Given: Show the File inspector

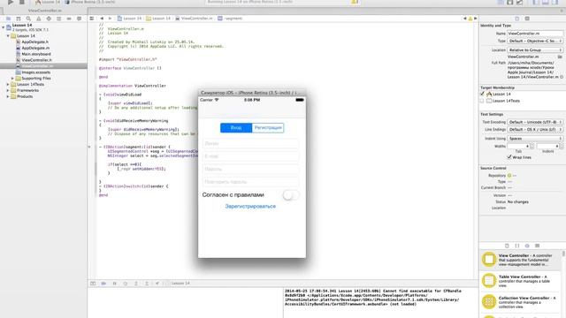Looking at the screenshot, I should click(516, 19).
